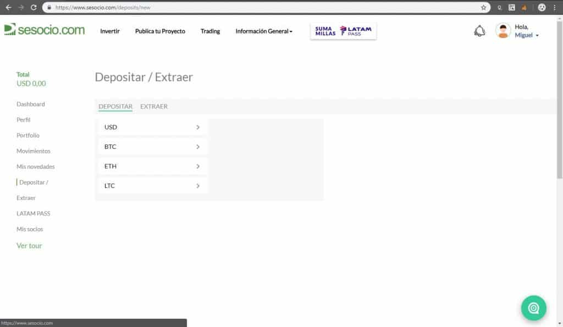563x327 pixels.
Task: Open the green chat support bubble
Action: coord(533,308)
